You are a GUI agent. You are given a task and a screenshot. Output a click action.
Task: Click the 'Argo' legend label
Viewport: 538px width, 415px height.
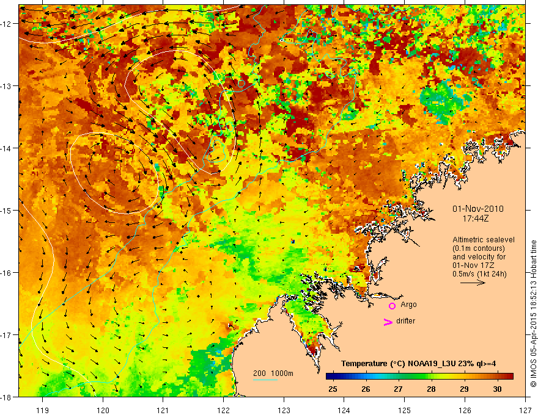(x=408, y=305)
